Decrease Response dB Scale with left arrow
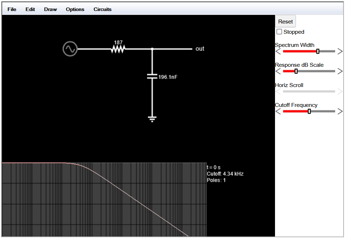Viewport: 345px width, 239px height. 278,71
